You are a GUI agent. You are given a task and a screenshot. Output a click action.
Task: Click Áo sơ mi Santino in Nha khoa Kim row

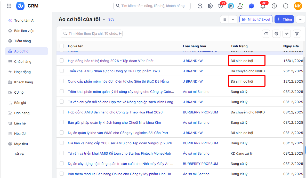pyautogui.click(x=196, y=122)
